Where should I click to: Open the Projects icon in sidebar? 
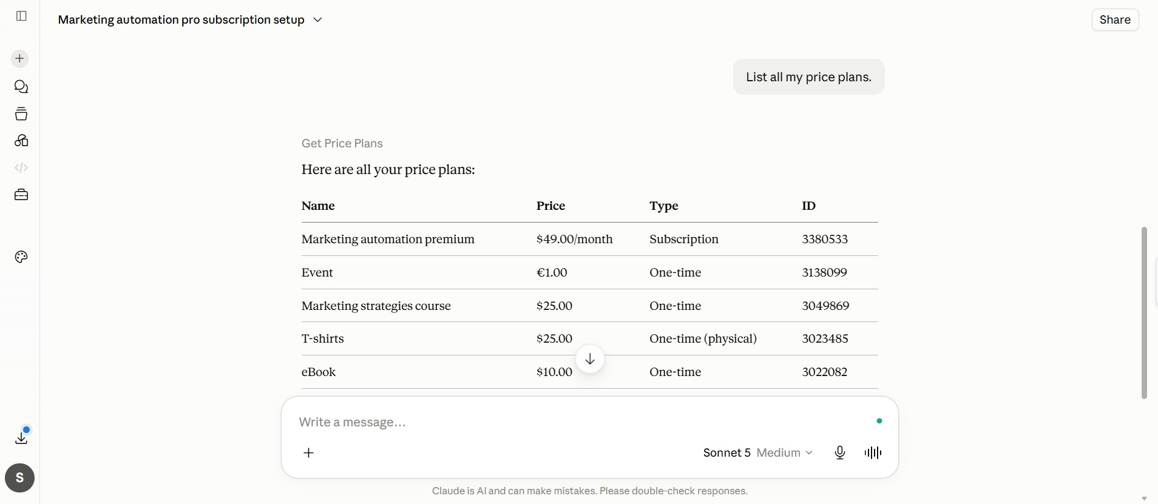tap(21, 114)
